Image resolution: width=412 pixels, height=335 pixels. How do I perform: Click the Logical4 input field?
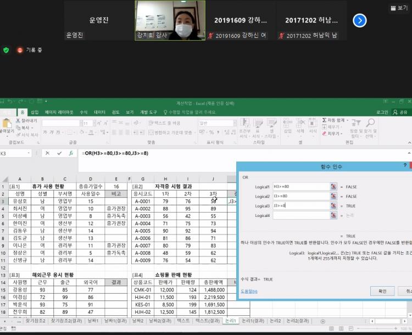click(300, 215)
